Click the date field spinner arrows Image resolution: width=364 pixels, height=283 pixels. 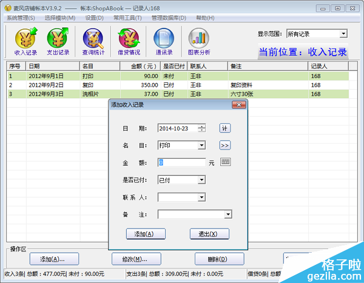tap(201, 128)
